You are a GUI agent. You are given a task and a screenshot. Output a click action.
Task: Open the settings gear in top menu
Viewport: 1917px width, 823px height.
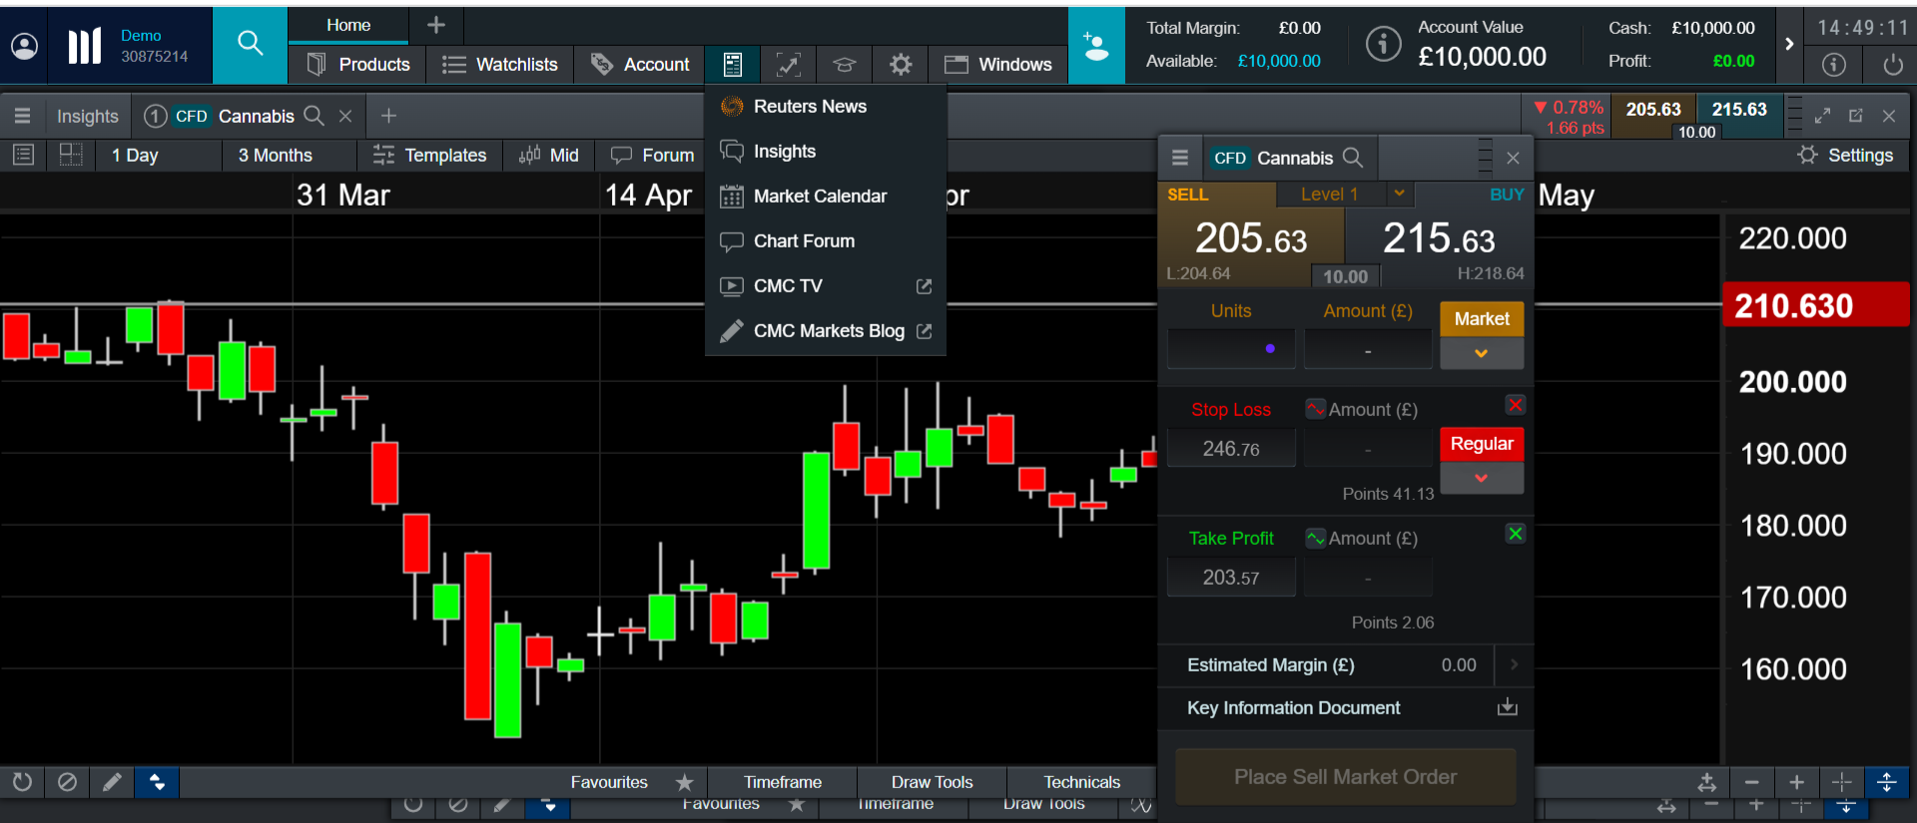point(901,65)
